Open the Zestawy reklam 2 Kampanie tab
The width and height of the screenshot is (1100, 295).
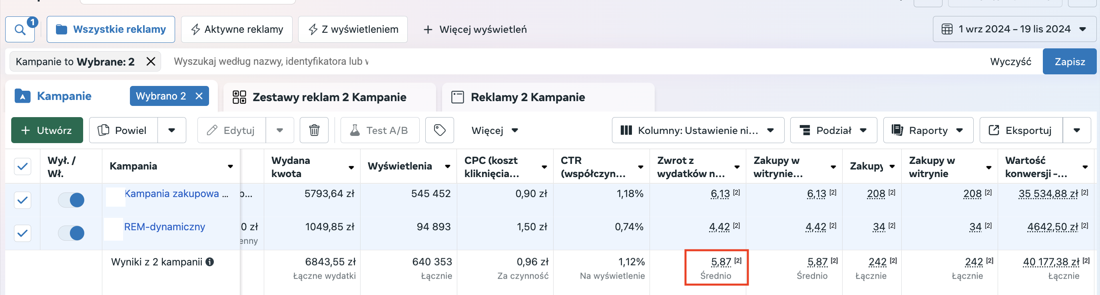(x=329, y=98)
